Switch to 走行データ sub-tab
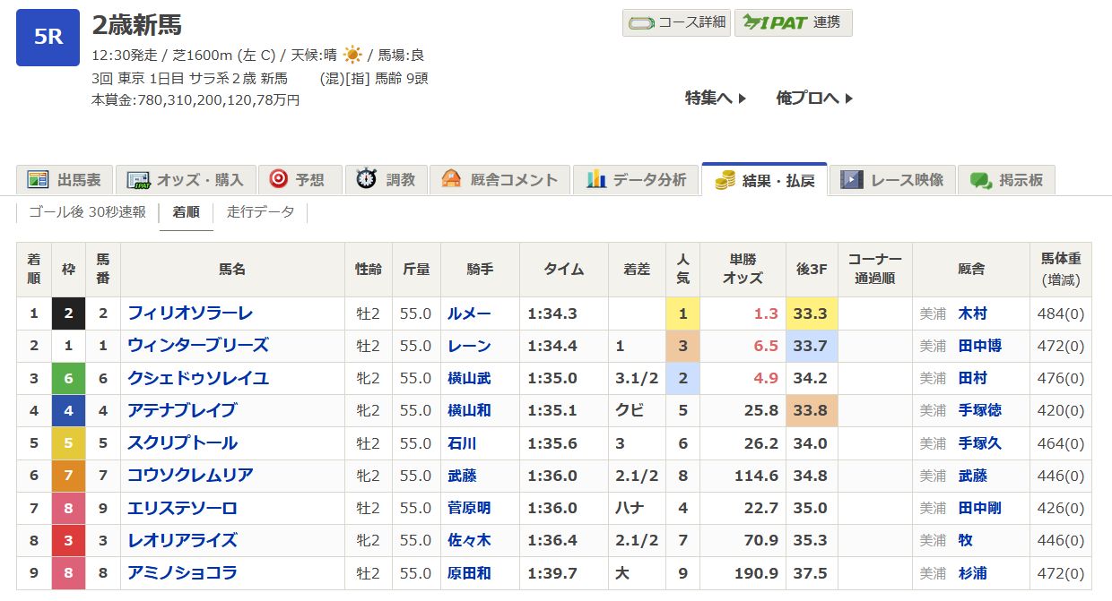Screen dimensions: 1112x601 coord(260,212)
